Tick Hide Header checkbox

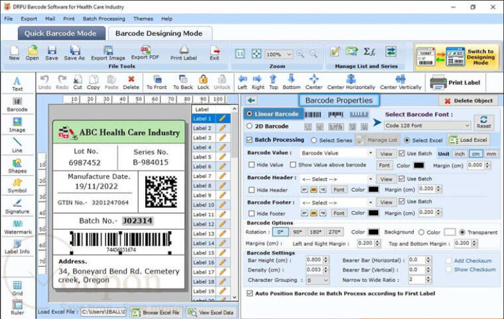[x=251, y=190]
